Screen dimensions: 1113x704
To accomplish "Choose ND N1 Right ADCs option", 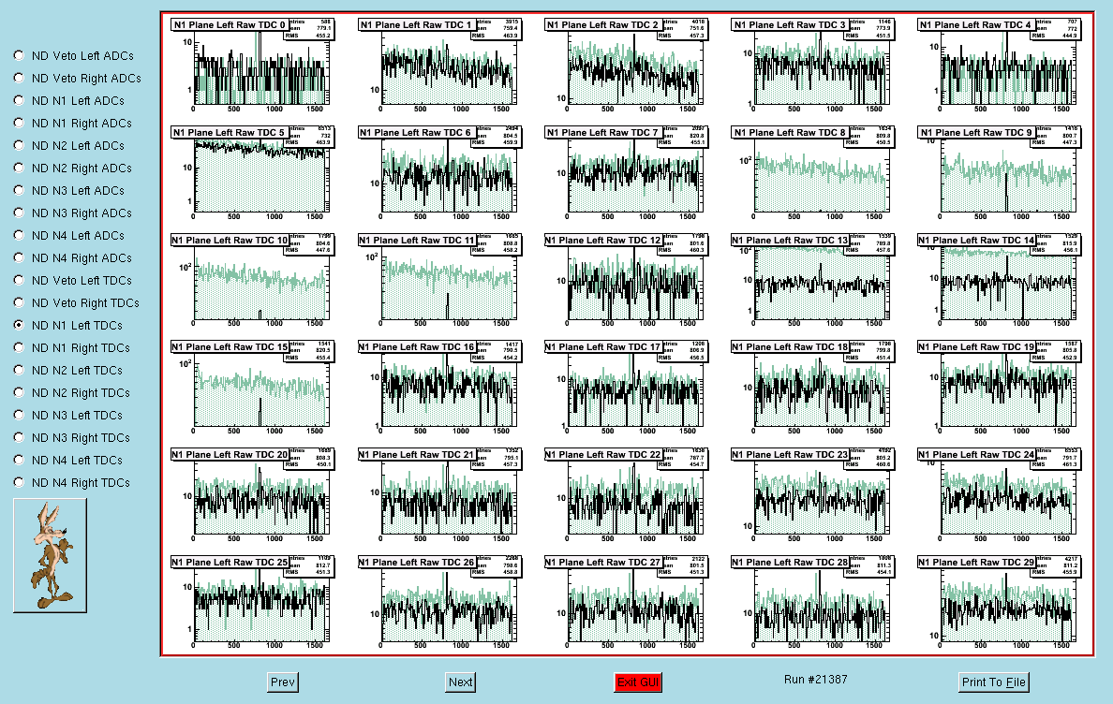I will pyautogui.click(x=19, y=123).
